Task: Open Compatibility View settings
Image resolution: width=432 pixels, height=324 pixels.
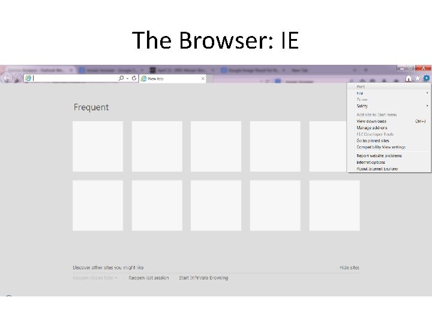Action: [x=389, y=147]
